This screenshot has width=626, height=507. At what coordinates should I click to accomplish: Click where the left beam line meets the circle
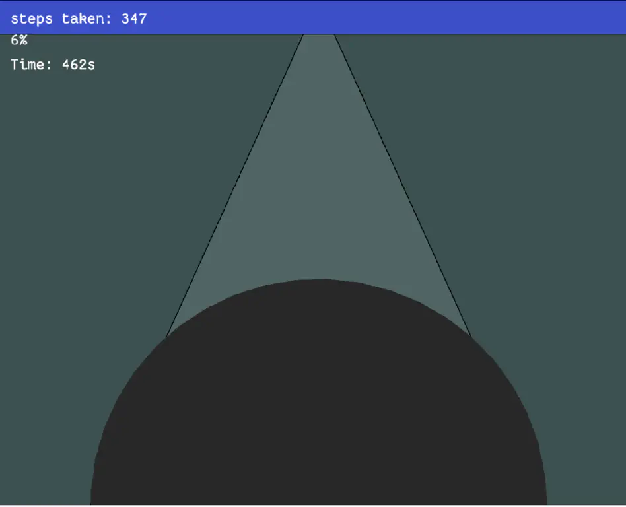coord(167,336)
